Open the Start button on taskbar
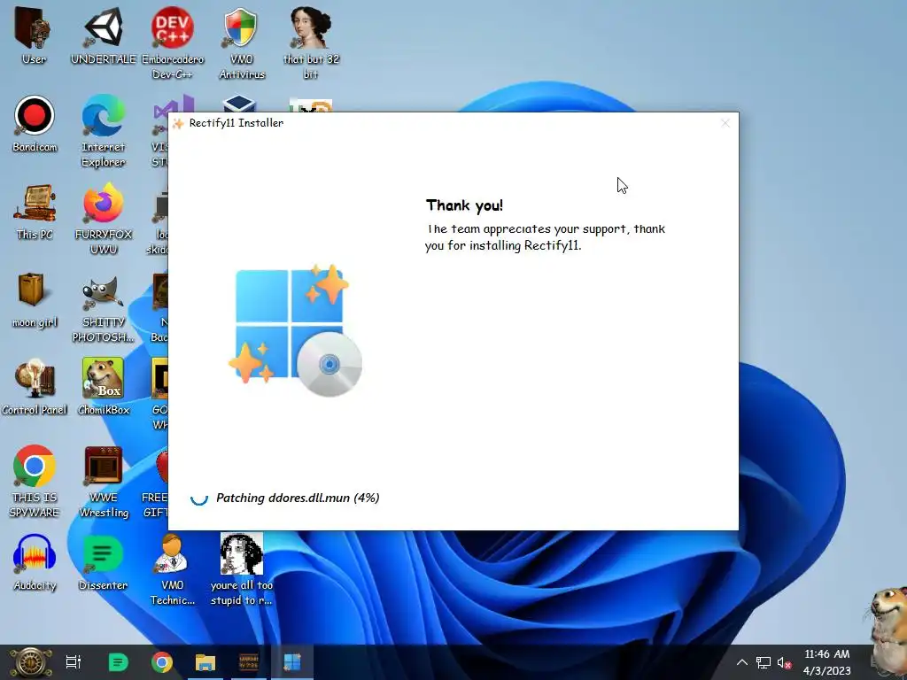The height and width of the screenshot is (680, 907). (31, 662)
